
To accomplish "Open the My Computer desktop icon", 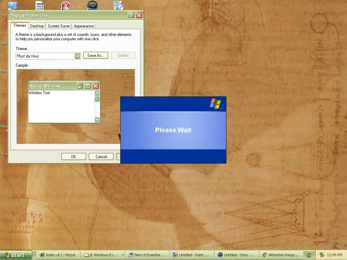I will click(x=13, y=5).
